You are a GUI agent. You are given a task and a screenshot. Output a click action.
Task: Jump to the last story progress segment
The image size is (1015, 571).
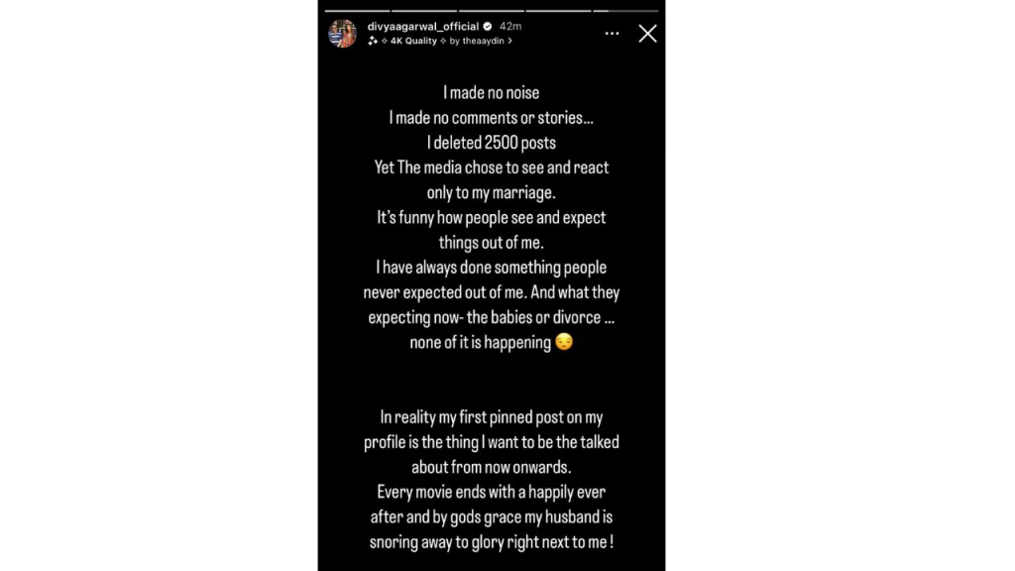point(624,11)
